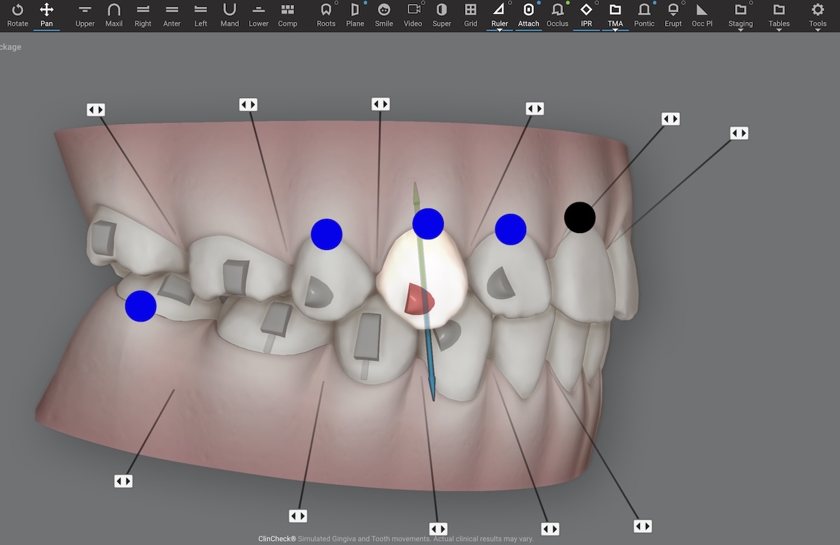Open the Smile view

point(384,15)
